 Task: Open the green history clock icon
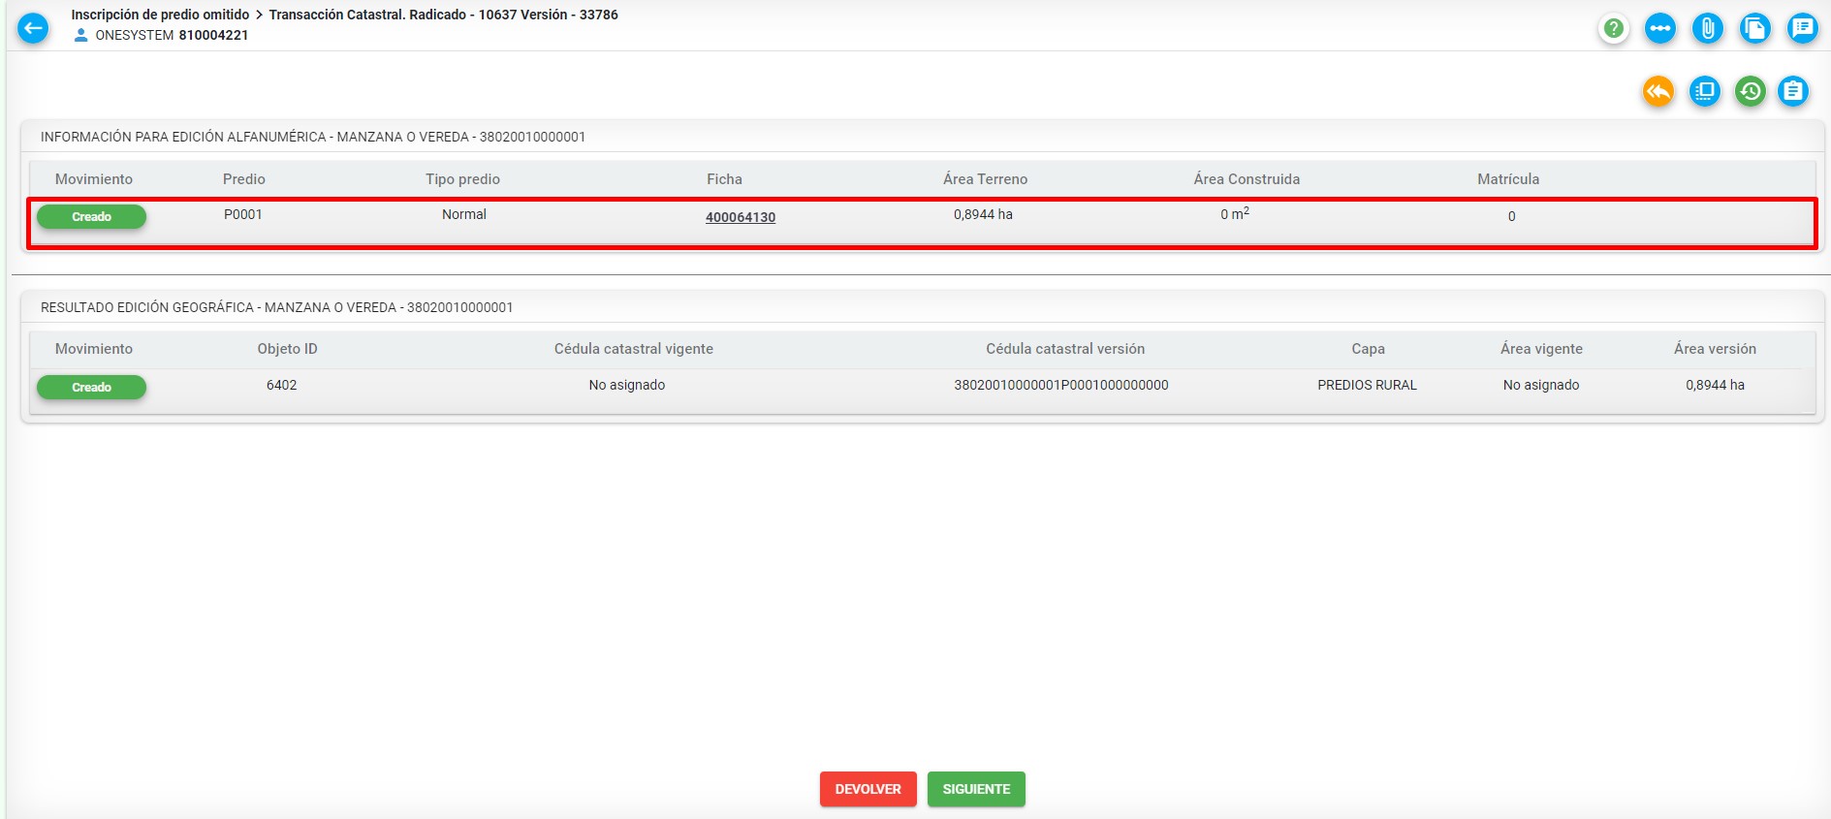[1751, 91]
